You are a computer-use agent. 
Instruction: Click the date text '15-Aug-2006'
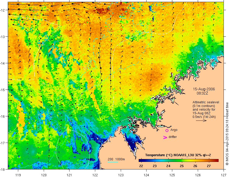204,89
